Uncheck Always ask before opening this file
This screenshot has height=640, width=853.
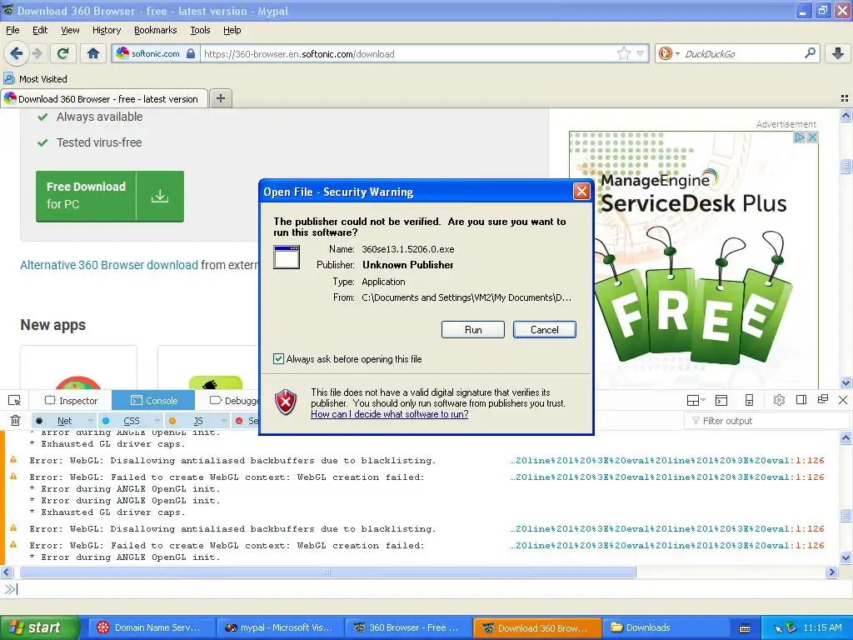pos(278,358)
